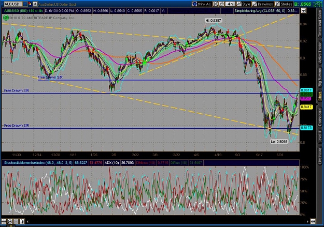The image size is (324, 227).
Task: Switch to the Level II tab
Action: tap(320, 137)
